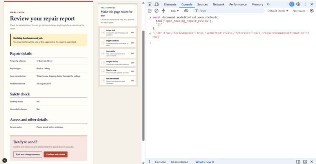Click the scrollbar up arrow

[143, 3]
